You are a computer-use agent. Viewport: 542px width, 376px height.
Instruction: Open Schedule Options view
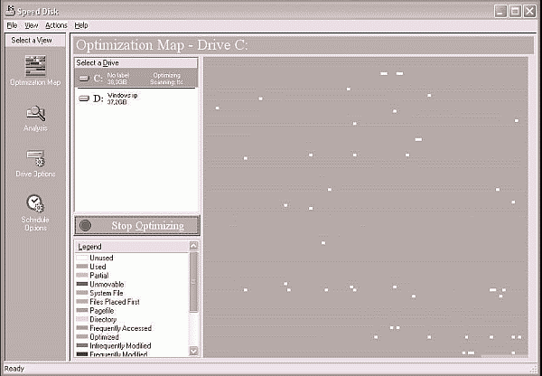(x=35, y=210)
